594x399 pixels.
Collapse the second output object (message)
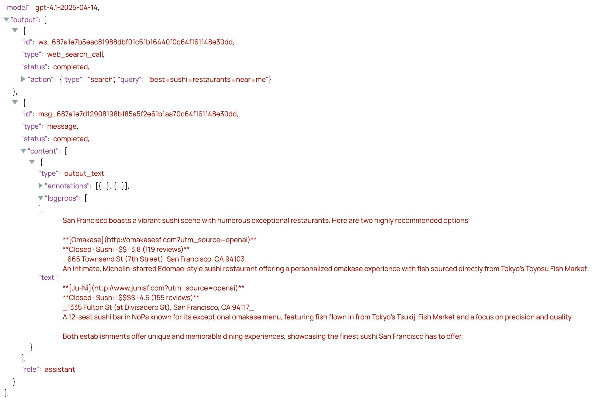[x=15, y=102]
